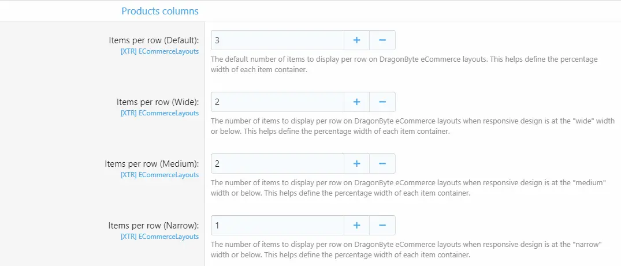Open the ECommerceLayouts link under Narrow

point(159,237)
